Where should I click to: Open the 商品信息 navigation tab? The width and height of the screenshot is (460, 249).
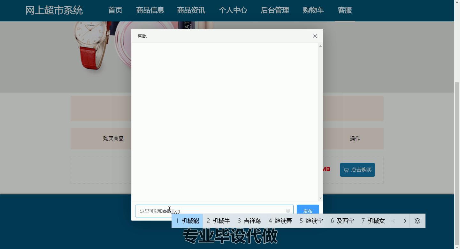click(150, 10)
